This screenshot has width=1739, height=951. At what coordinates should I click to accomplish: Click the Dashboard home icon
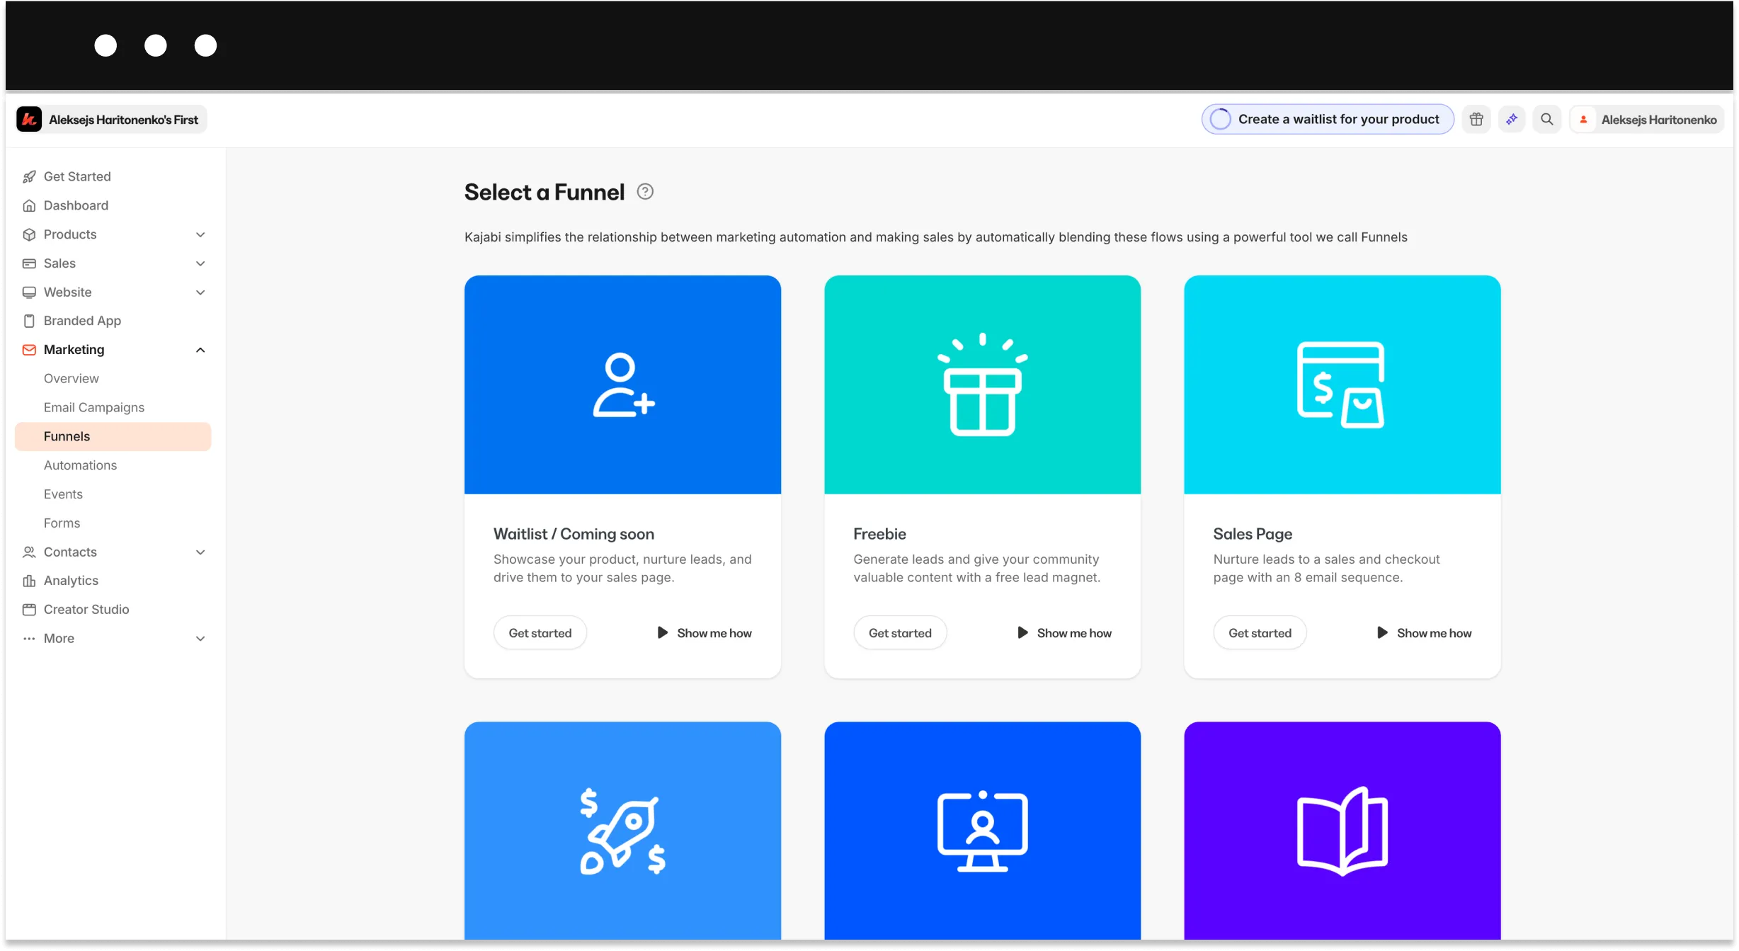pyautogui.click(x=29, y=205)
